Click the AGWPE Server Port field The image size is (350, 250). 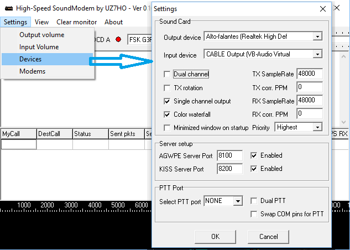(229, 155)
